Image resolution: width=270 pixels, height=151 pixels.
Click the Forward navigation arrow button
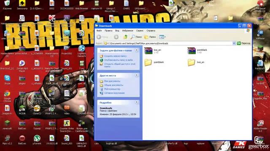pos(116,37)
